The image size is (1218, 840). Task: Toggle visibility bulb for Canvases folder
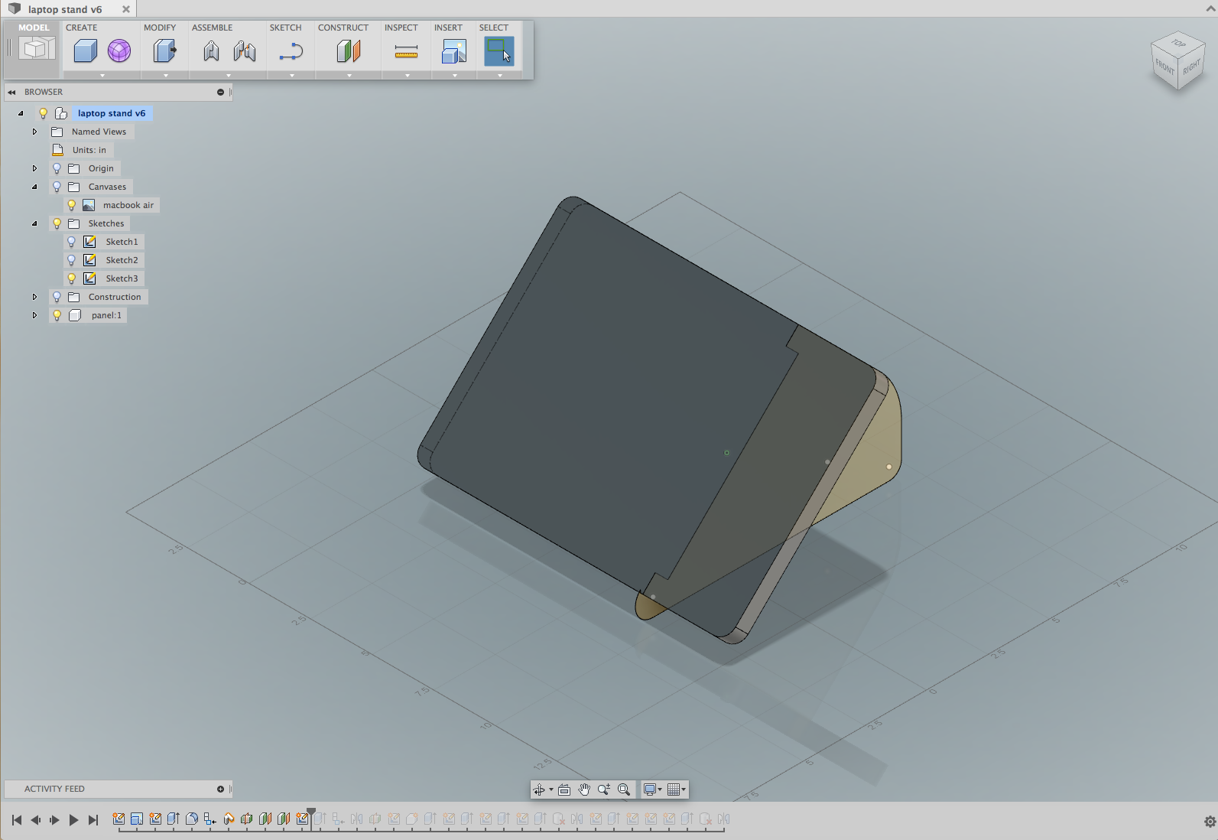click(57, 187)
